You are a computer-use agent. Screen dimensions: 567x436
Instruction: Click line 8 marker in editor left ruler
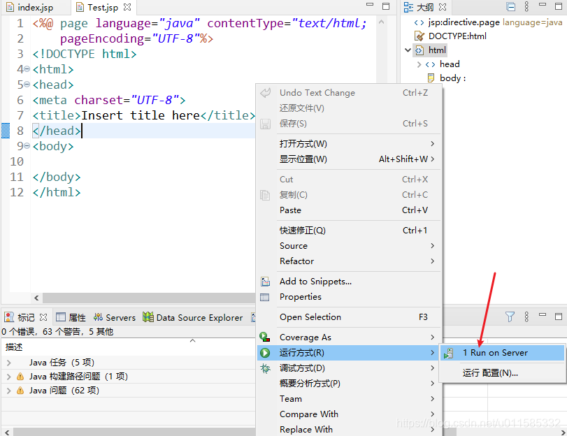6,131
